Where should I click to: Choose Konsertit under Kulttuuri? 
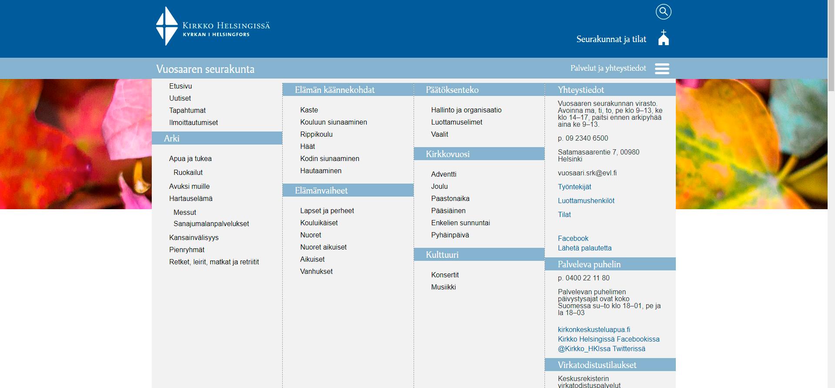445,275
